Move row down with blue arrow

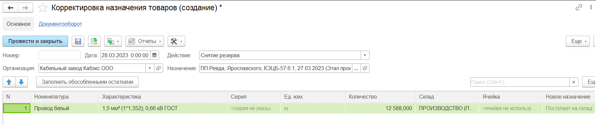tap(21, 82)
